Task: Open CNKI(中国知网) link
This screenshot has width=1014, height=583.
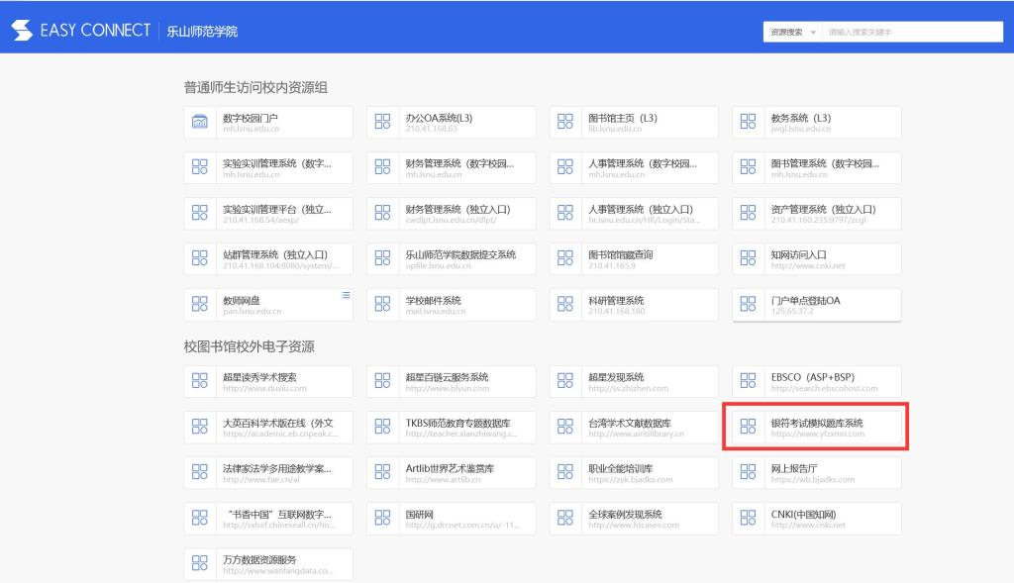Action: pyautogui.click(x=817, y=519)
